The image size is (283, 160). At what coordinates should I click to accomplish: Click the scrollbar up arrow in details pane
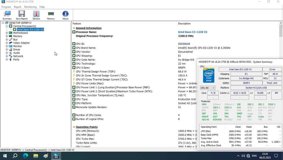[281, 23]
